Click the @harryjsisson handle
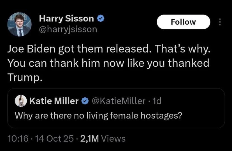232x151 pixels. [68, 29]
